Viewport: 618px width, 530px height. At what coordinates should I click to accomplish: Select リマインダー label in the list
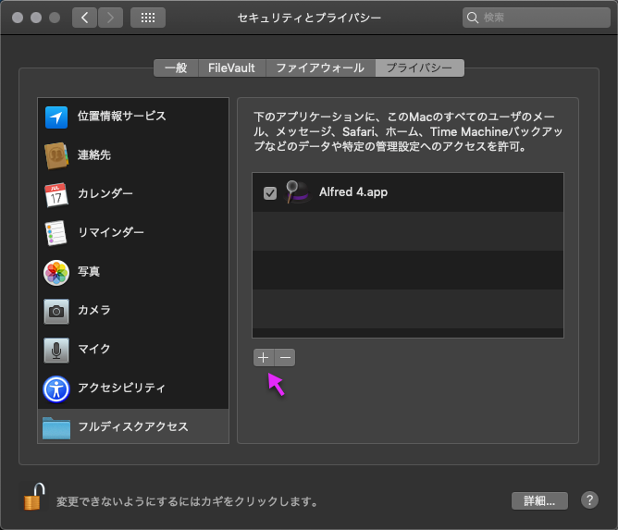click(111, 232)
